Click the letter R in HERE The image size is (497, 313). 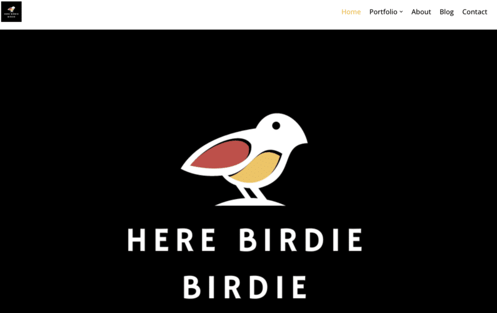(185, 240)
